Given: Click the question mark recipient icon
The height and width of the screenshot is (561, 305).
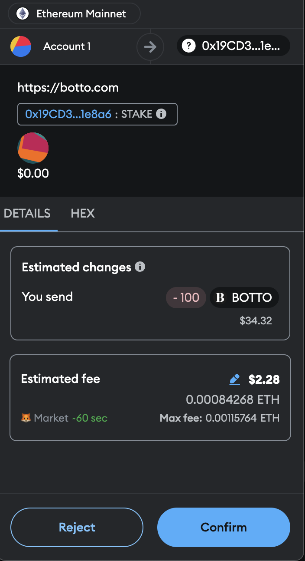Looking at the screenshot, I should 188,46.
